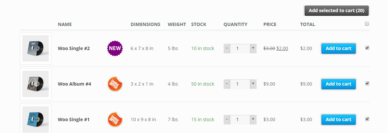Open Woo Single #1 product thumbnail
This screenshot has height=133, width=388.
pyautogui.click(x=36, y=120)
